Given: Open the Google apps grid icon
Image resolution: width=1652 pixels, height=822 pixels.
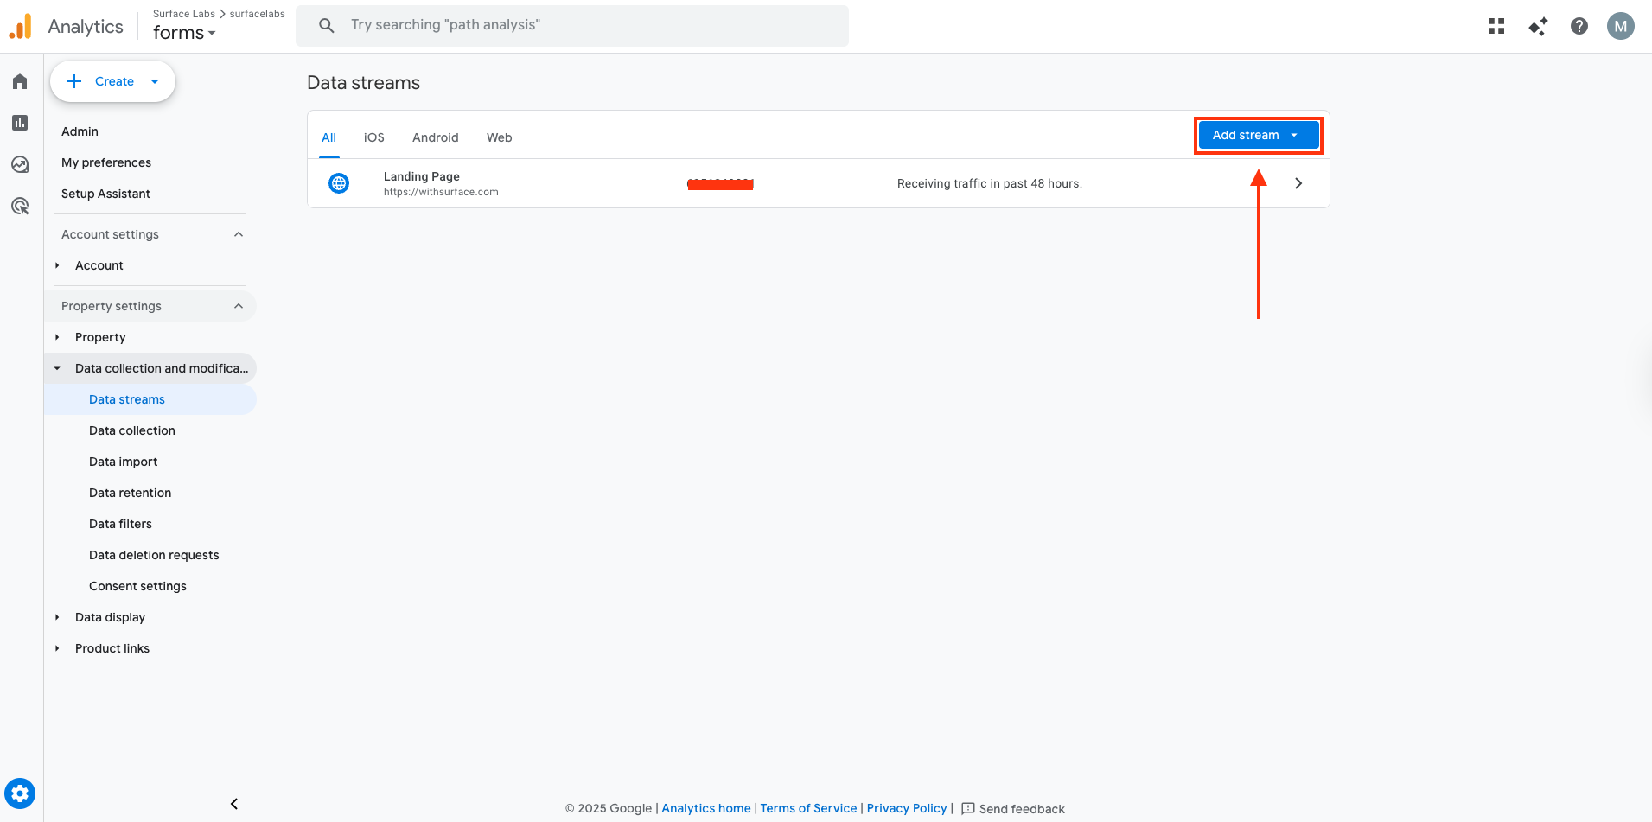Looking at the screenshot, I should coord(1496,26).
